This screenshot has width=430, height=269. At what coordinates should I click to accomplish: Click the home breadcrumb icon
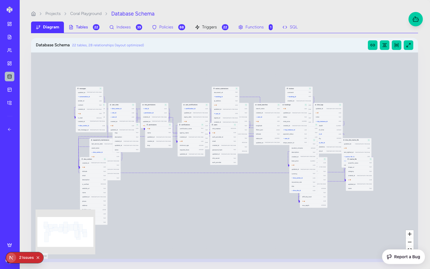33,14
